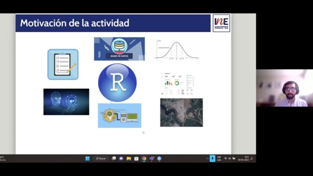Open the Wi-Fi network tray icon
The height and width of the screenshot is (176, 313).
(x=225, y=158)
